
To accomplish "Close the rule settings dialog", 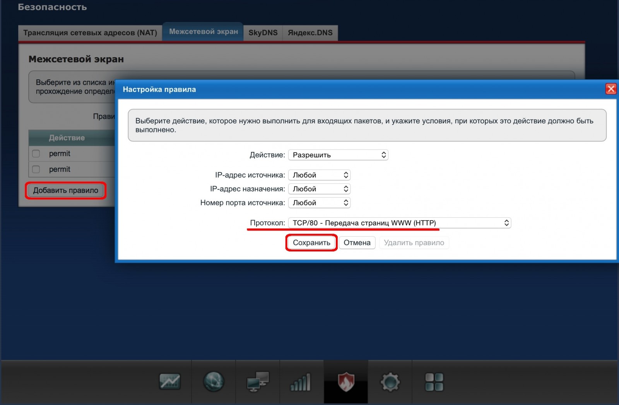I will point(611,89).
